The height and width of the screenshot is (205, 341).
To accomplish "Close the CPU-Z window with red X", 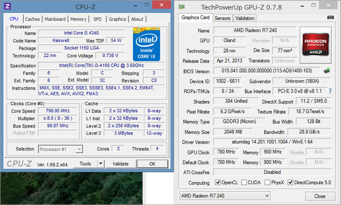I will pos(160,5).
